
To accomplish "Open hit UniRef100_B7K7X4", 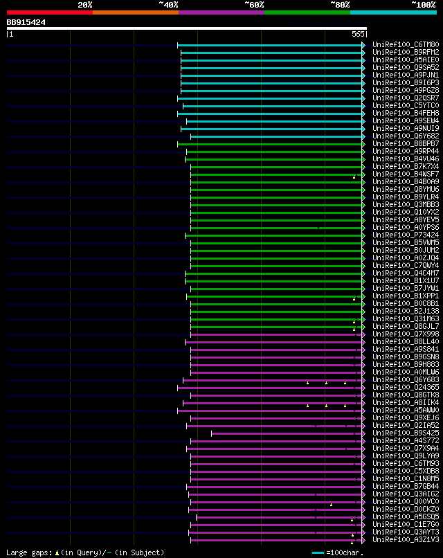I will 406,167.
